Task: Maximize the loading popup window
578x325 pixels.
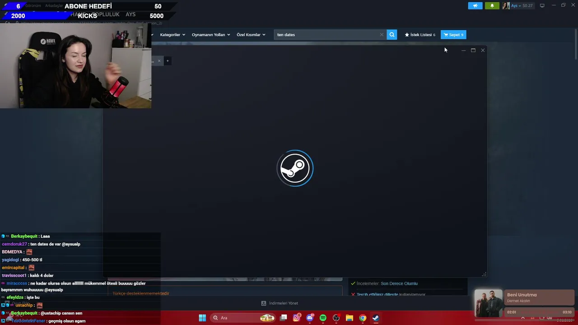Action: coord(473,50)
